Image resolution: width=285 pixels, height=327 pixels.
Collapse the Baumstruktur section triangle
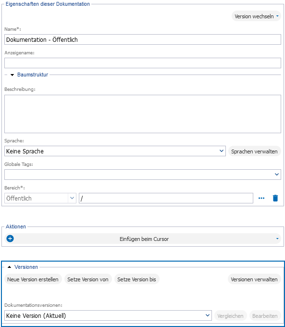coord(12,75)
